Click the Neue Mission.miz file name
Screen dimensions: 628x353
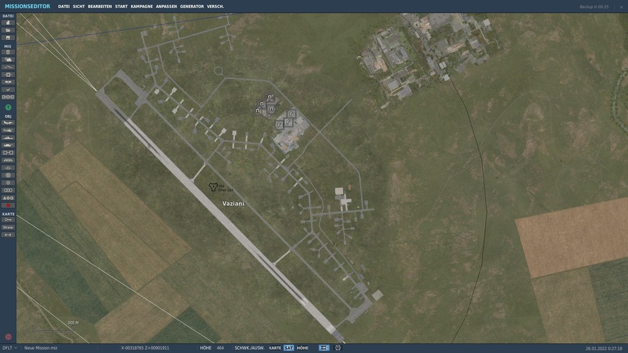41,348
